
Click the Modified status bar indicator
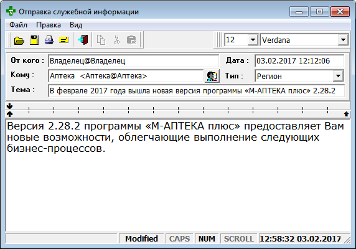(141, 238)
